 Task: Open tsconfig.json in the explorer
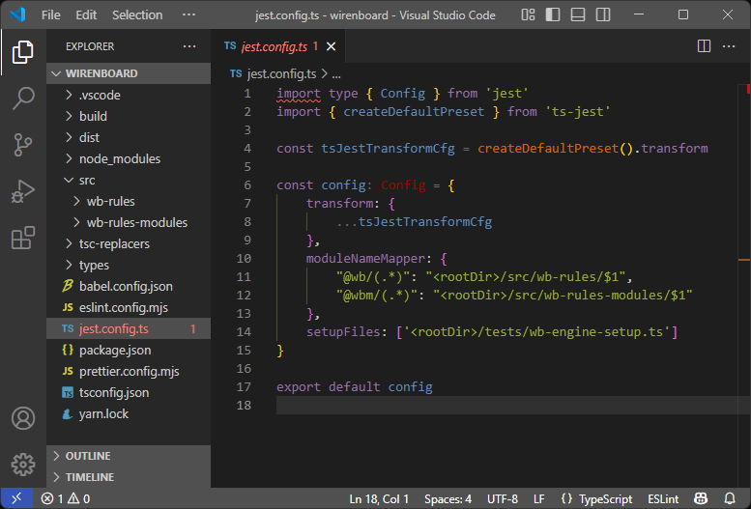pyautogui.click(x=113, y=392)
